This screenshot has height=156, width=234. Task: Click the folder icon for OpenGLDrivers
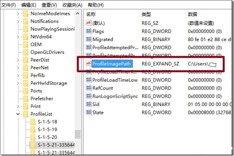[25, 52]
